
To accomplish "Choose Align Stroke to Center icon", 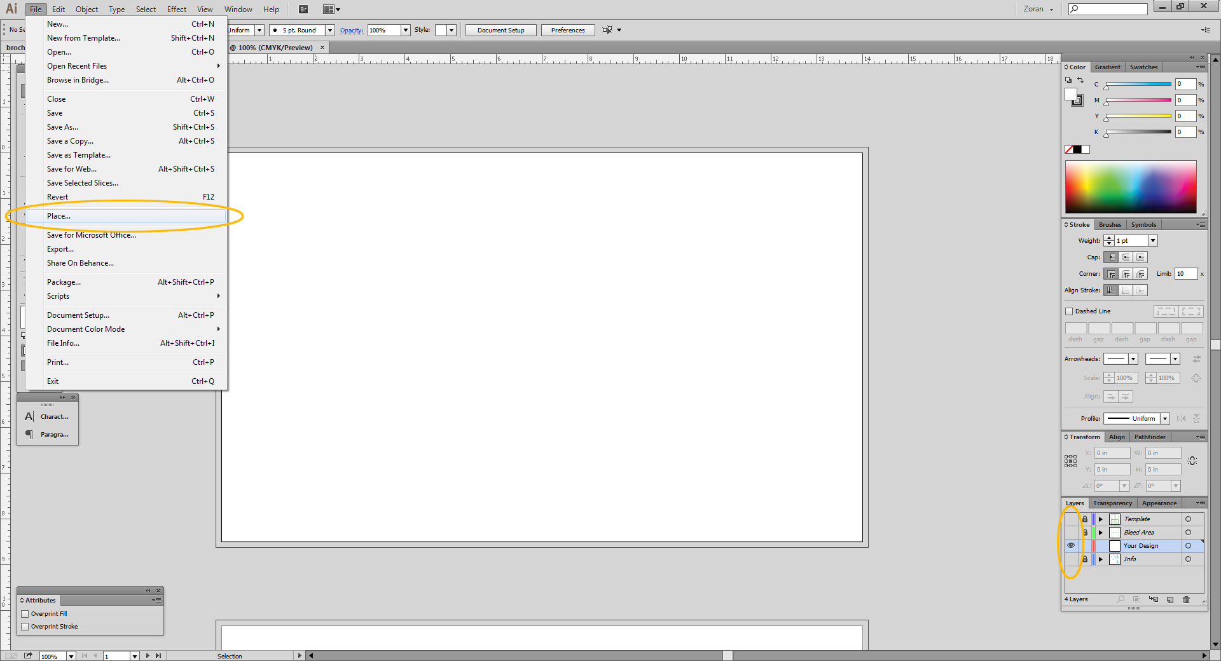I will click(x=1111, y=290).
